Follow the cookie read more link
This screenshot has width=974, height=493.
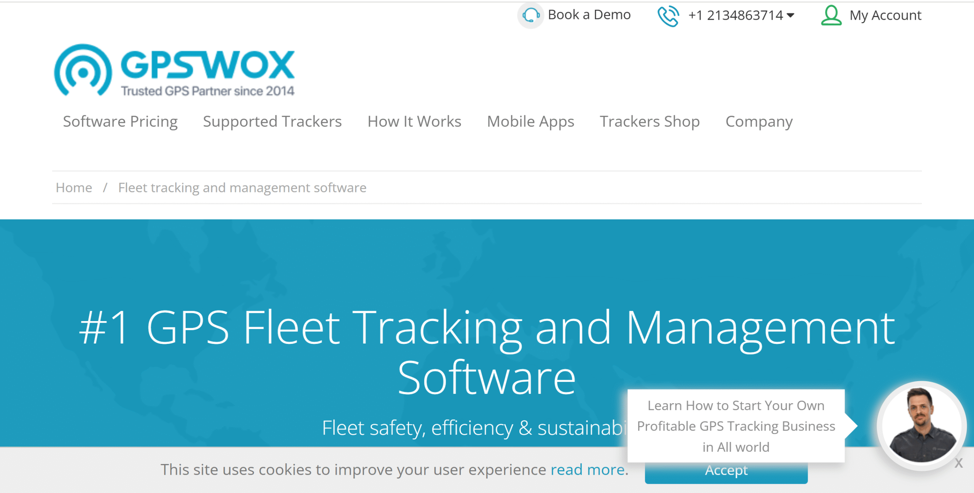click(587, 470)
